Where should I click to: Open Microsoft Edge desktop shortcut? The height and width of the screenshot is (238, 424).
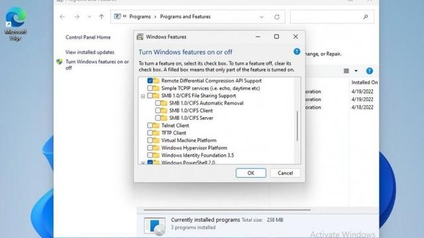[15, 24]
